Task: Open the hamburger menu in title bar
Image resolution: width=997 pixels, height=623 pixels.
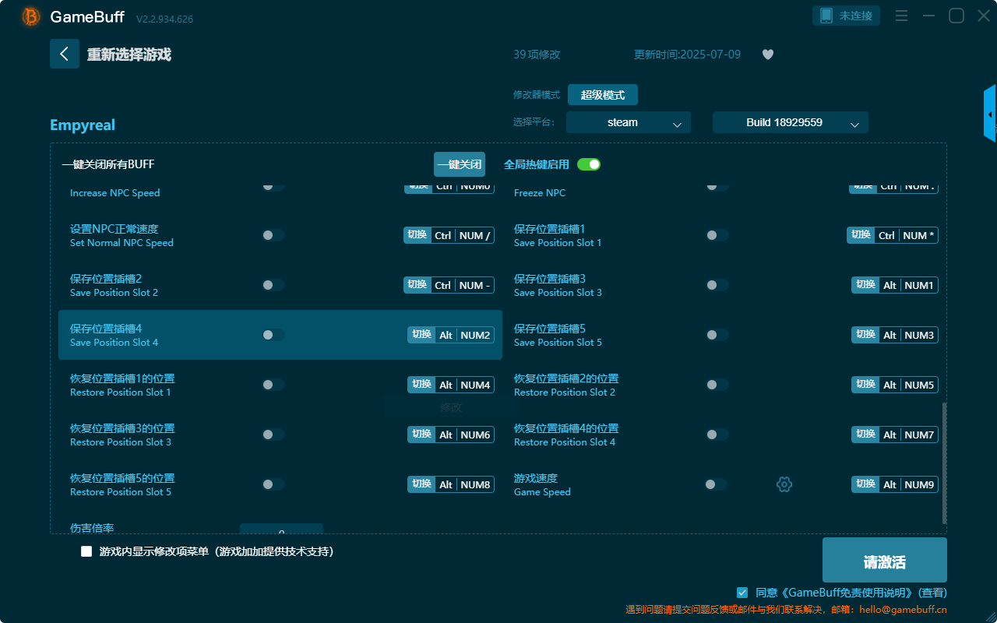Action: (x=901, y=15)
